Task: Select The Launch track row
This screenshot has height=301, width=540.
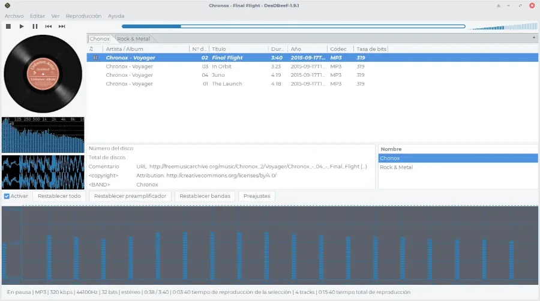Action: (313, 83)
